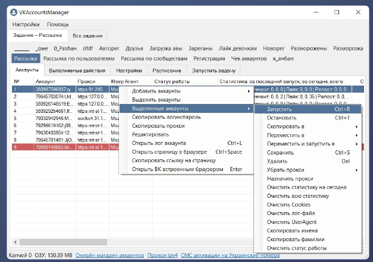
Task: Click the VKAccountsManager app icon in title bar
Action: click(x=14, y=12)
